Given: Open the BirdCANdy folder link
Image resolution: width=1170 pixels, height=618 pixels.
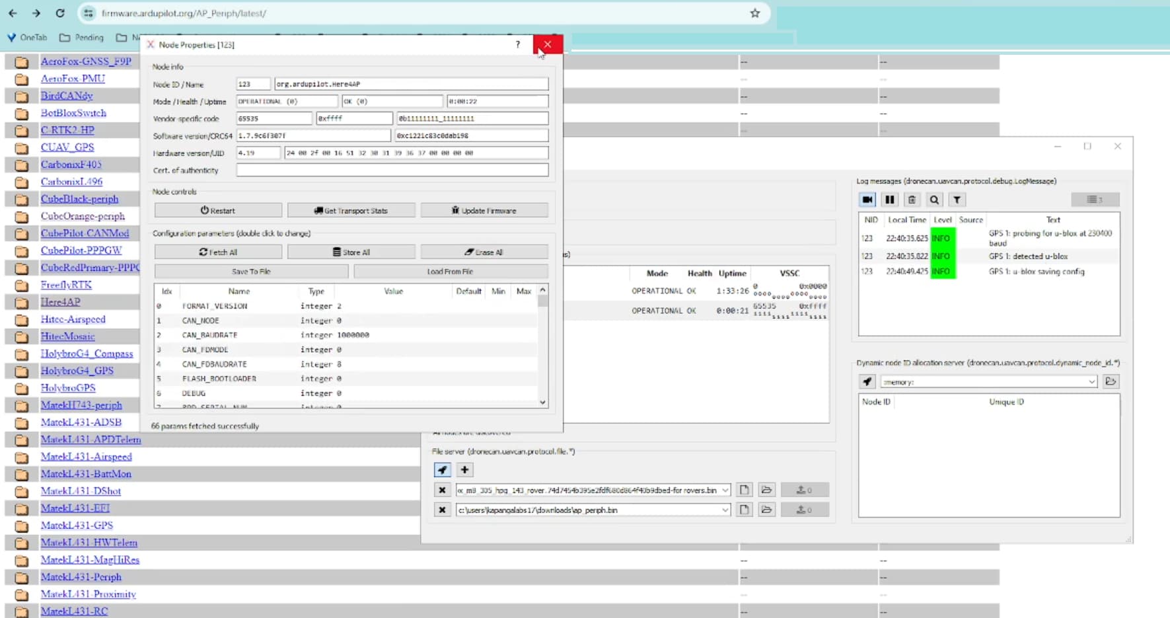Looking at the screenshot, I should click(x=67, y=96).
